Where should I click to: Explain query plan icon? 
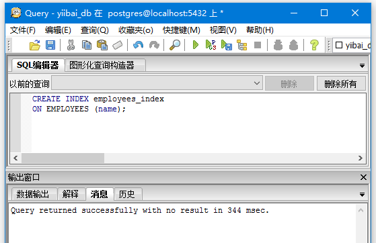242,45
